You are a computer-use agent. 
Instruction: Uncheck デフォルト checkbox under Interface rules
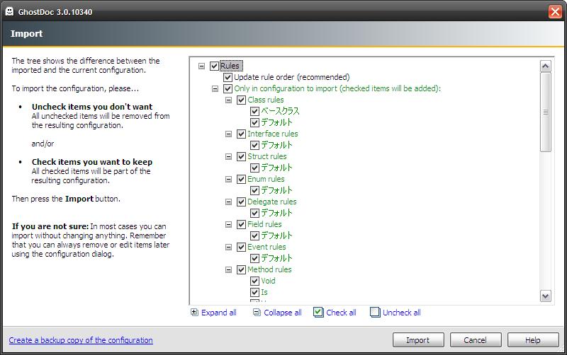pos(254,145)
